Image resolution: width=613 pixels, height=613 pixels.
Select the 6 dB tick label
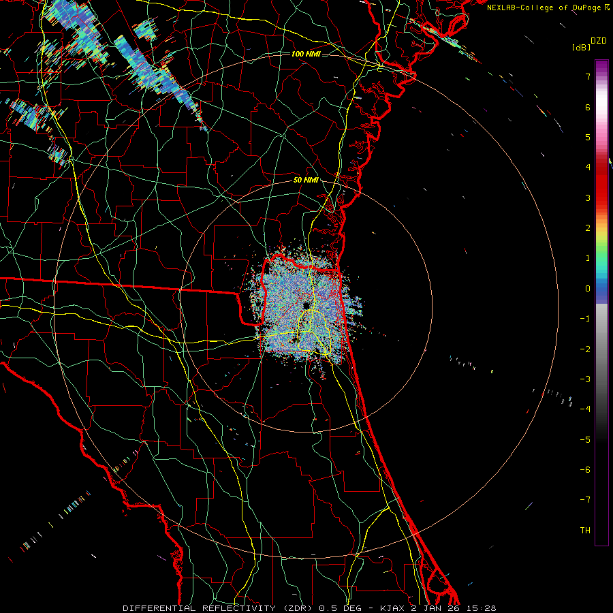pos(588,107)
